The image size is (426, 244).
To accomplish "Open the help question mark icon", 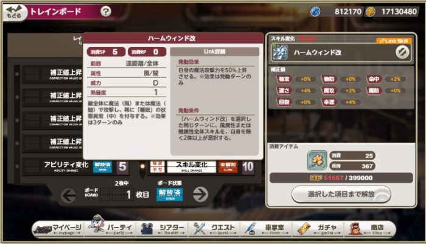I will [106, 12].
